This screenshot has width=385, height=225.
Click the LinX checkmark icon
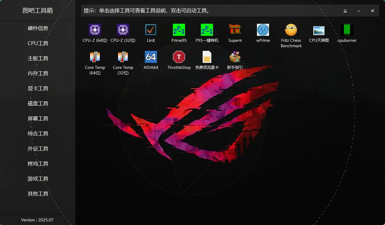[151, 30]
